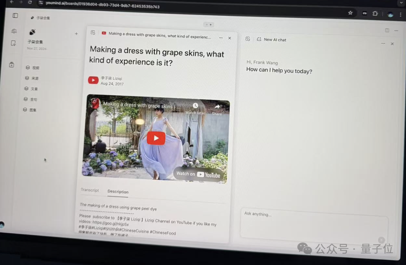Open video panel more options menu
The width and height of the screenshot is (406, 265).
point(221,38)
